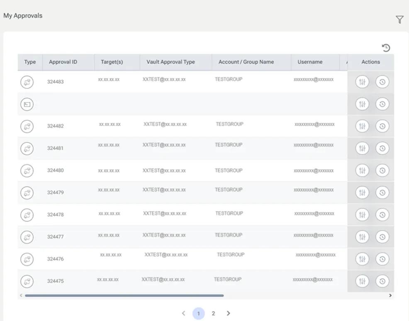Viewport: 409px width, 321px height.
Task: Select approval ID 324475 cell
Action: [55, 281]
